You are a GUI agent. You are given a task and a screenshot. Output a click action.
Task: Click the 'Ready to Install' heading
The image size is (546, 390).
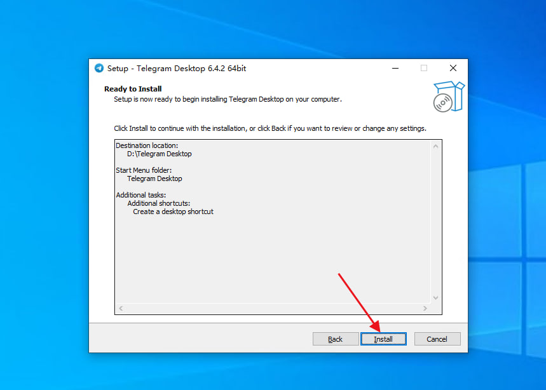coord(133,89)
